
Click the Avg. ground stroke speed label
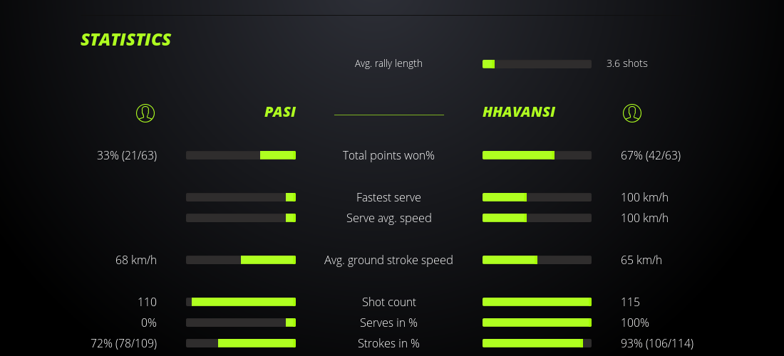(x=388, y=260)
